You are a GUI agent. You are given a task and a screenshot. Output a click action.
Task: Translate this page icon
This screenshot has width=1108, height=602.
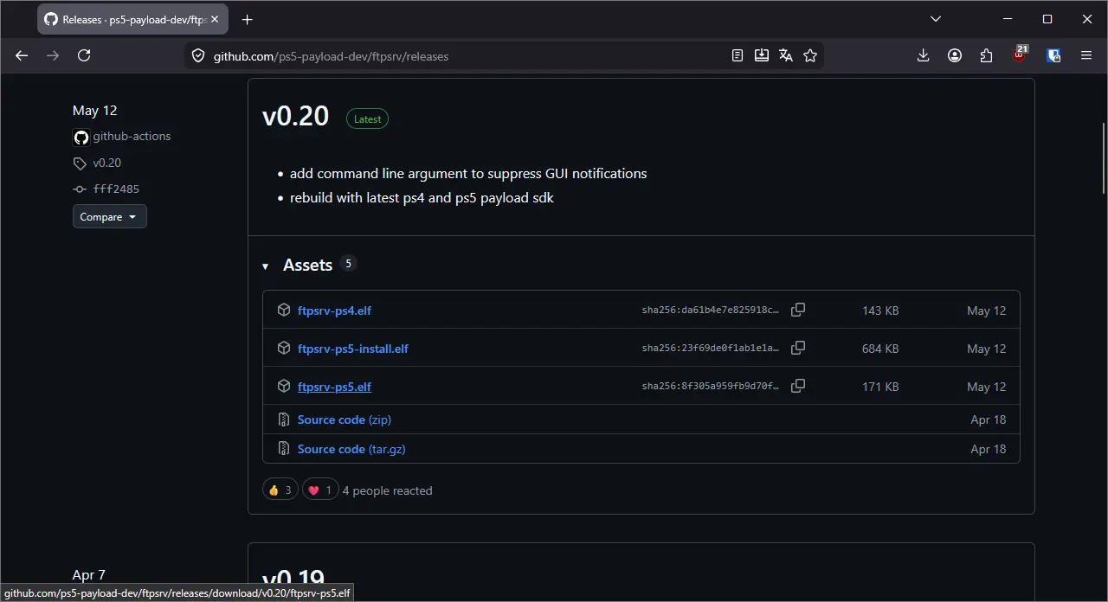point(786,55)
